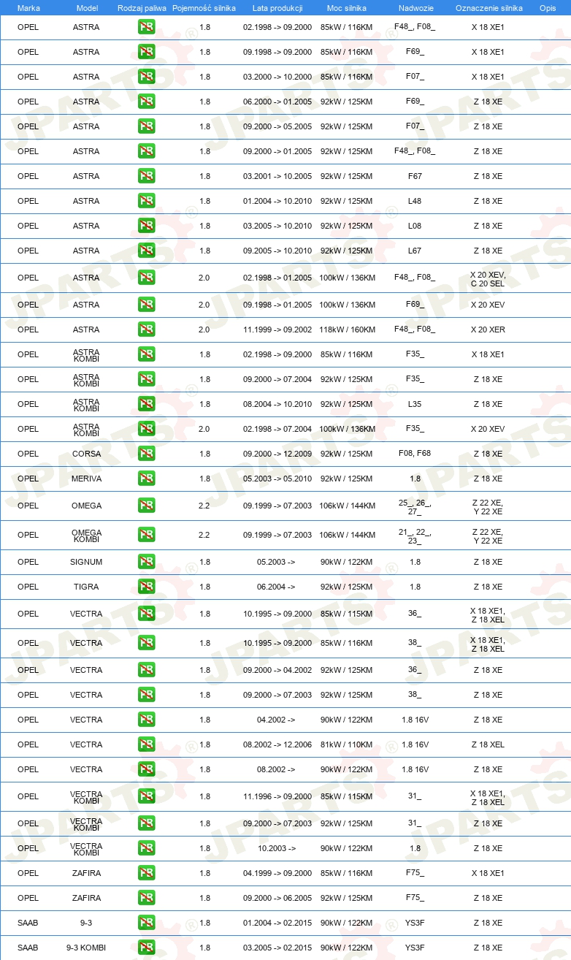Click the power value 118kW / 160KM
The image size is (571, 960).
348,329
